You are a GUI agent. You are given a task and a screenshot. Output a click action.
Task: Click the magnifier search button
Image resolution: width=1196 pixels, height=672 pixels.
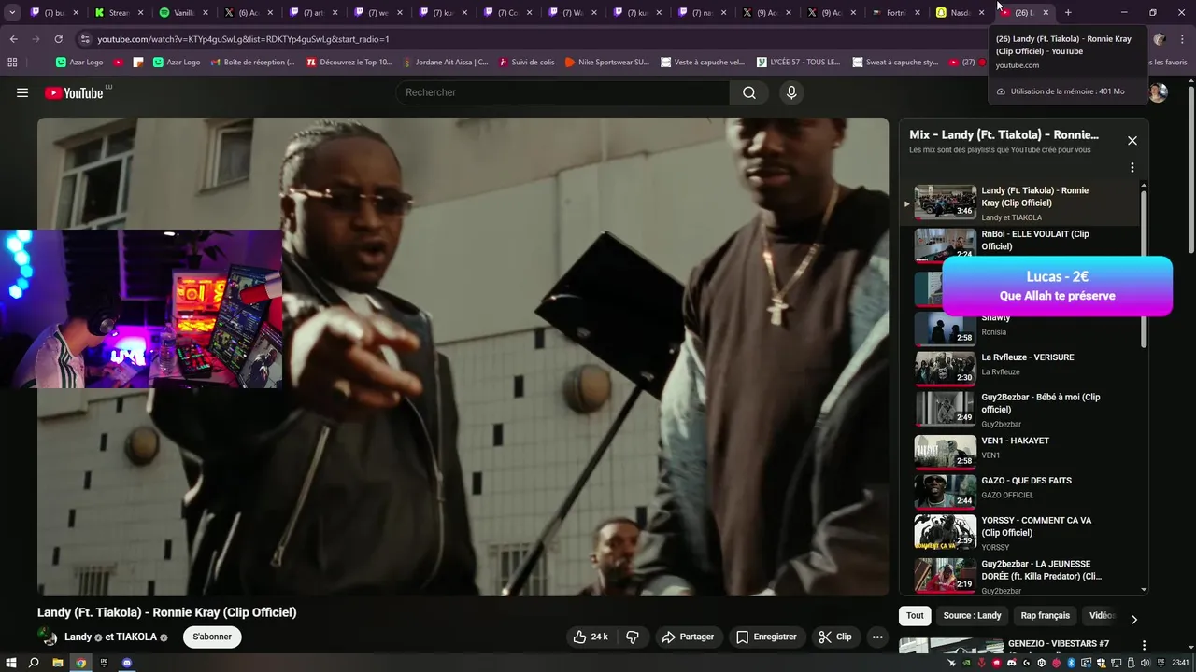pyautogui.click(x=749, y=92)
